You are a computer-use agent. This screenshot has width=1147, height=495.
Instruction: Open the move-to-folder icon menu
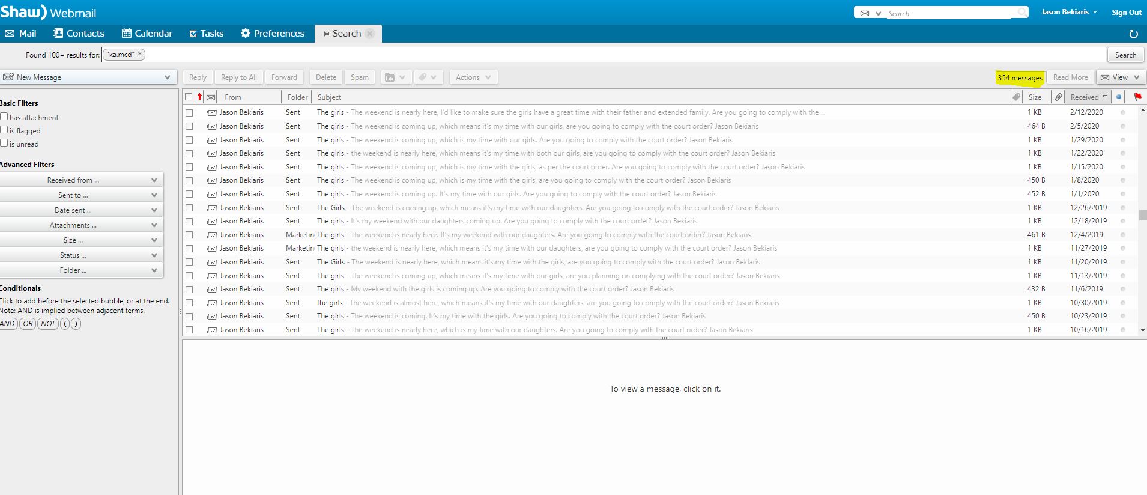(395, 77)
